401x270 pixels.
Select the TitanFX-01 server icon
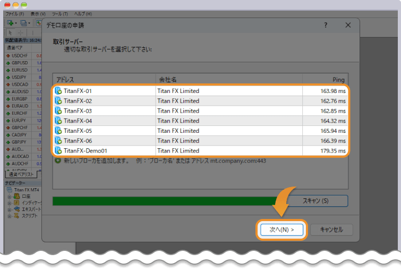point(58,91)
